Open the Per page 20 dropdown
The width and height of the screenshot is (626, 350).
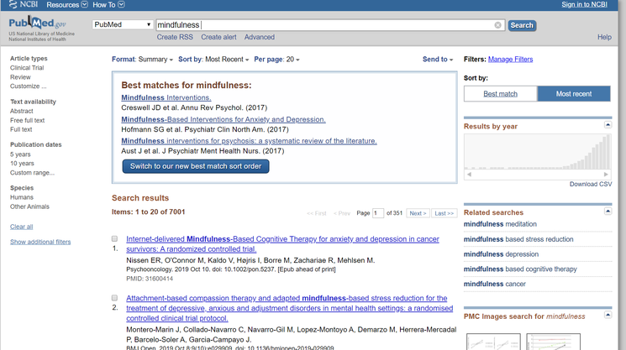point(276,60)
